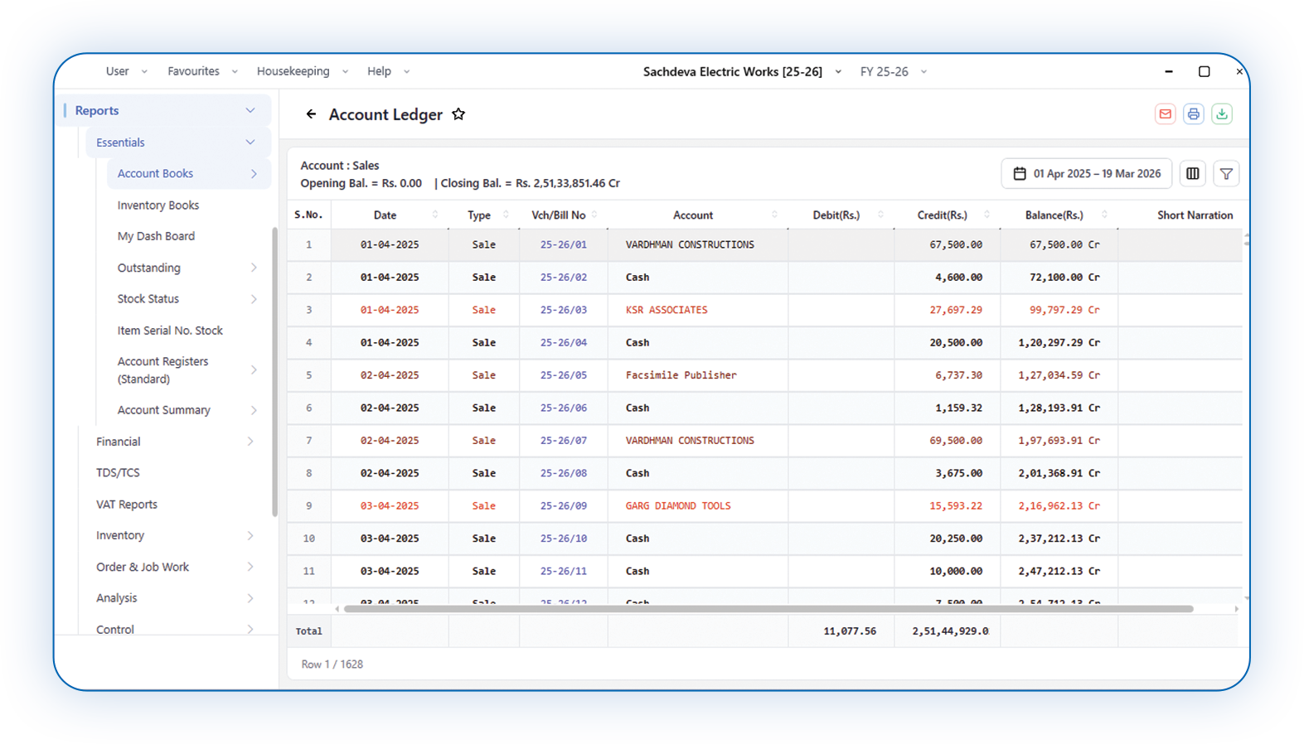Click the S.No. column header
The height and width of the screenshot is (744, 1304).
click(308, 215)
